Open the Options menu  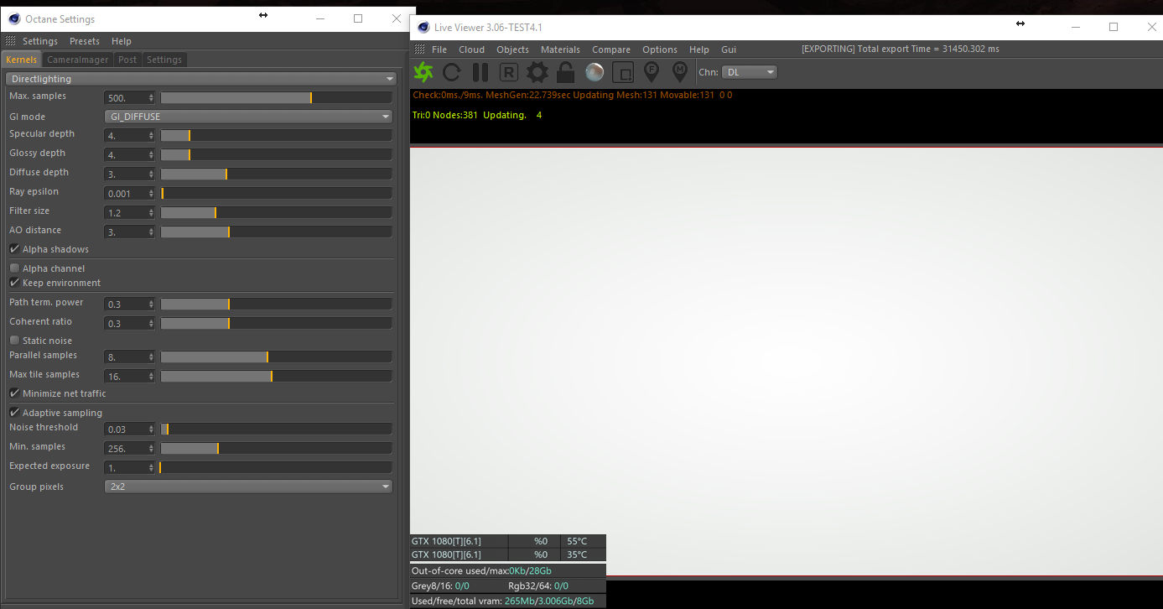pos(660,49)
